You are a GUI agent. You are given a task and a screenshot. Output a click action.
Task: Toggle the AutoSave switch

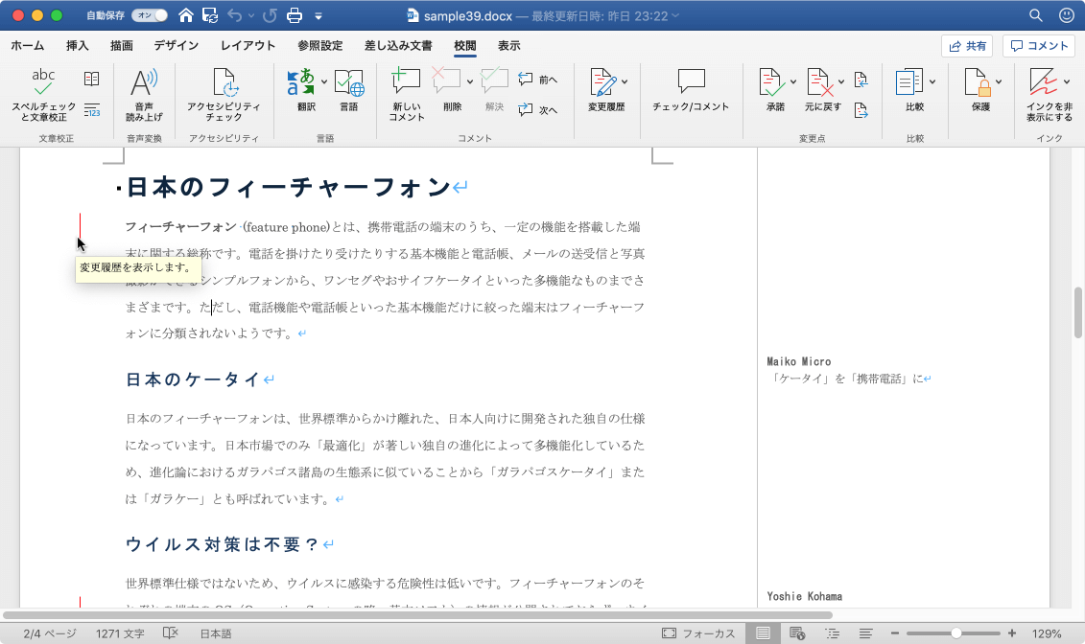pos(149,15)
